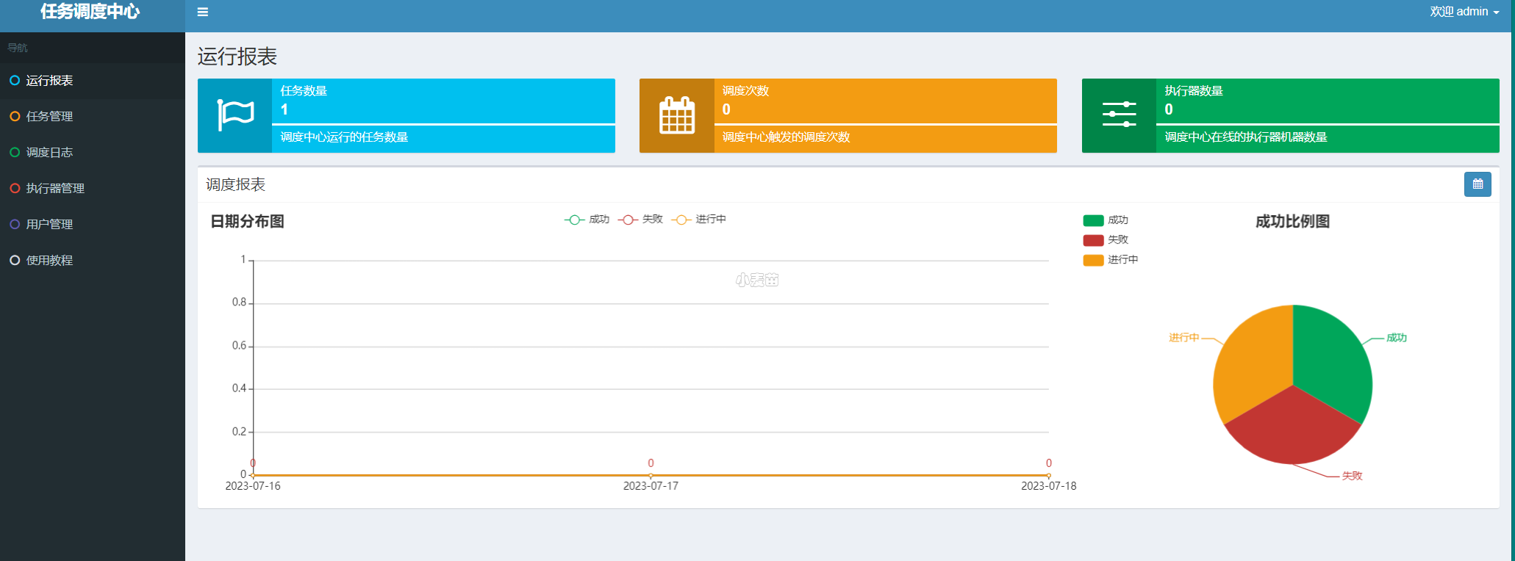Click the green circle icon beside 调度日志
1515x561 pixels.
[x=15, y=153]
